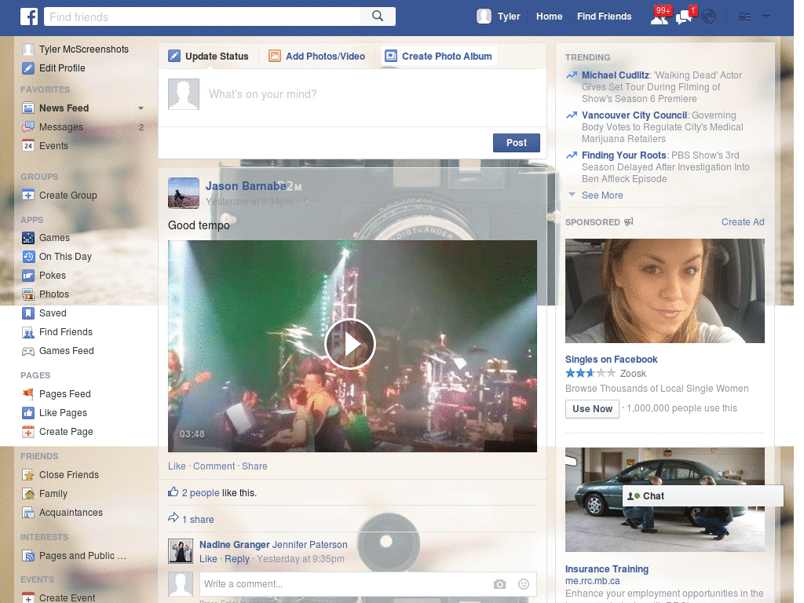Open friend requests notifications icon
The width and height of the screenshot is (804, 603).
(x=660, y=17)
